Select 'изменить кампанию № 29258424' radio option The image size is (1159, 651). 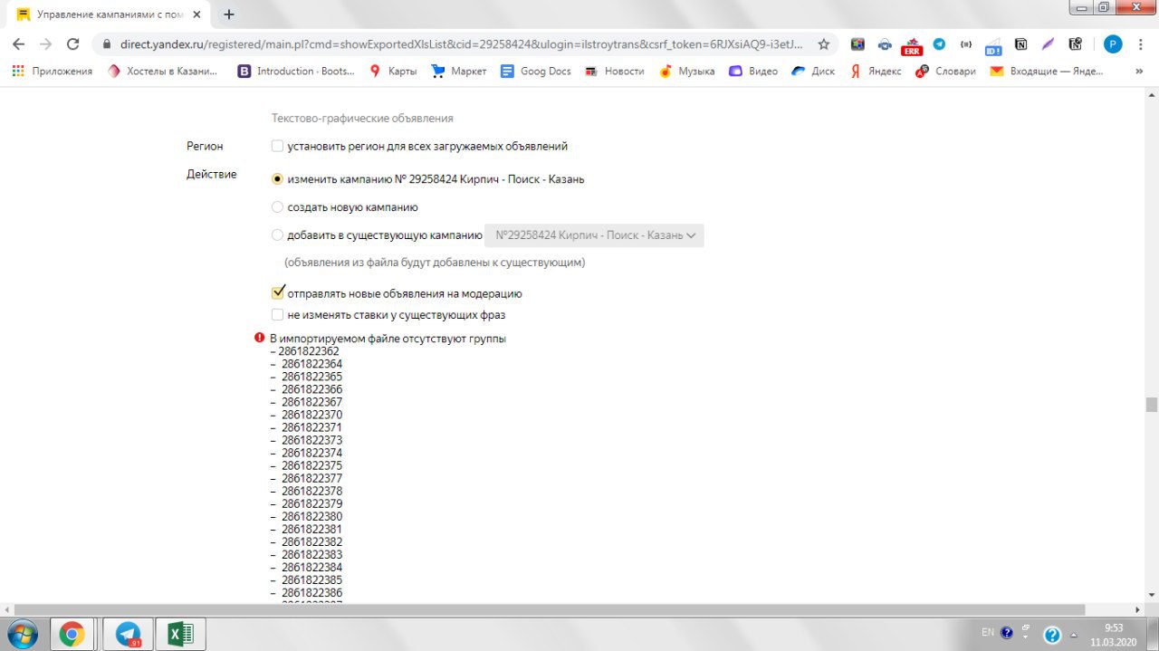[x=277, y=178]
